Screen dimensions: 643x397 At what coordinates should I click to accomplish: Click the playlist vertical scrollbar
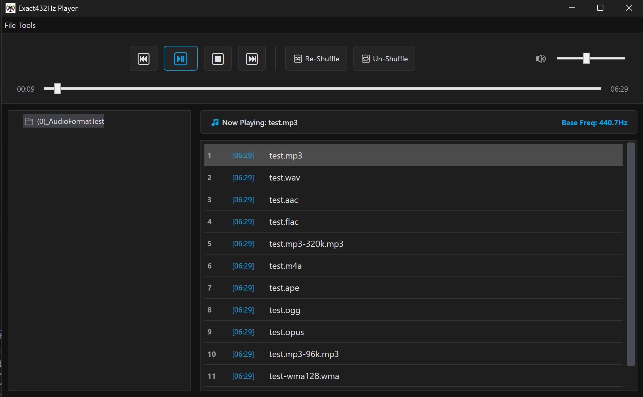click(x=631, y=254)
